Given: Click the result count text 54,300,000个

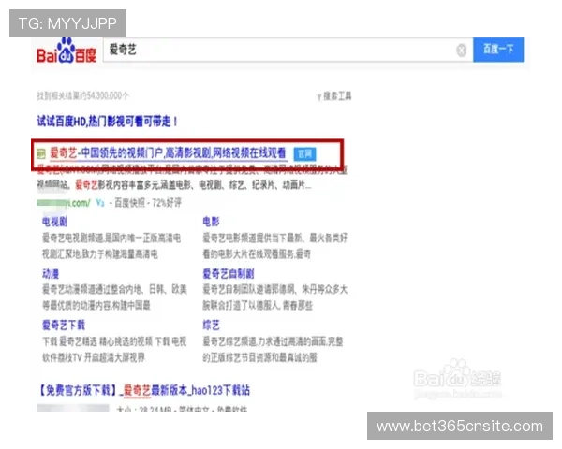Looking at the screenshot, I should (82, 96).
